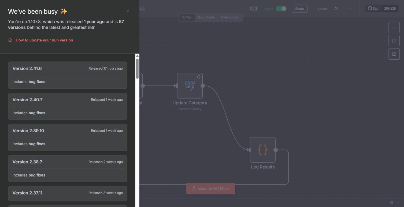Viewport: 404px width, 207px height.
Task: Click the GitHub Star button
Action: (373, 9)
